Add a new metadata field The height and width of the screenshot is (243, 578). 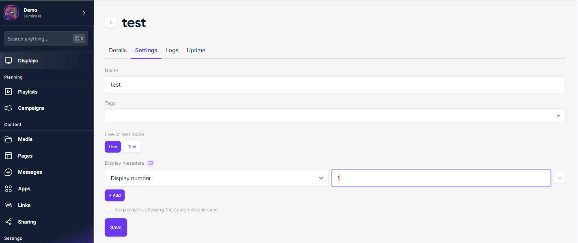[x=114, y=195]
